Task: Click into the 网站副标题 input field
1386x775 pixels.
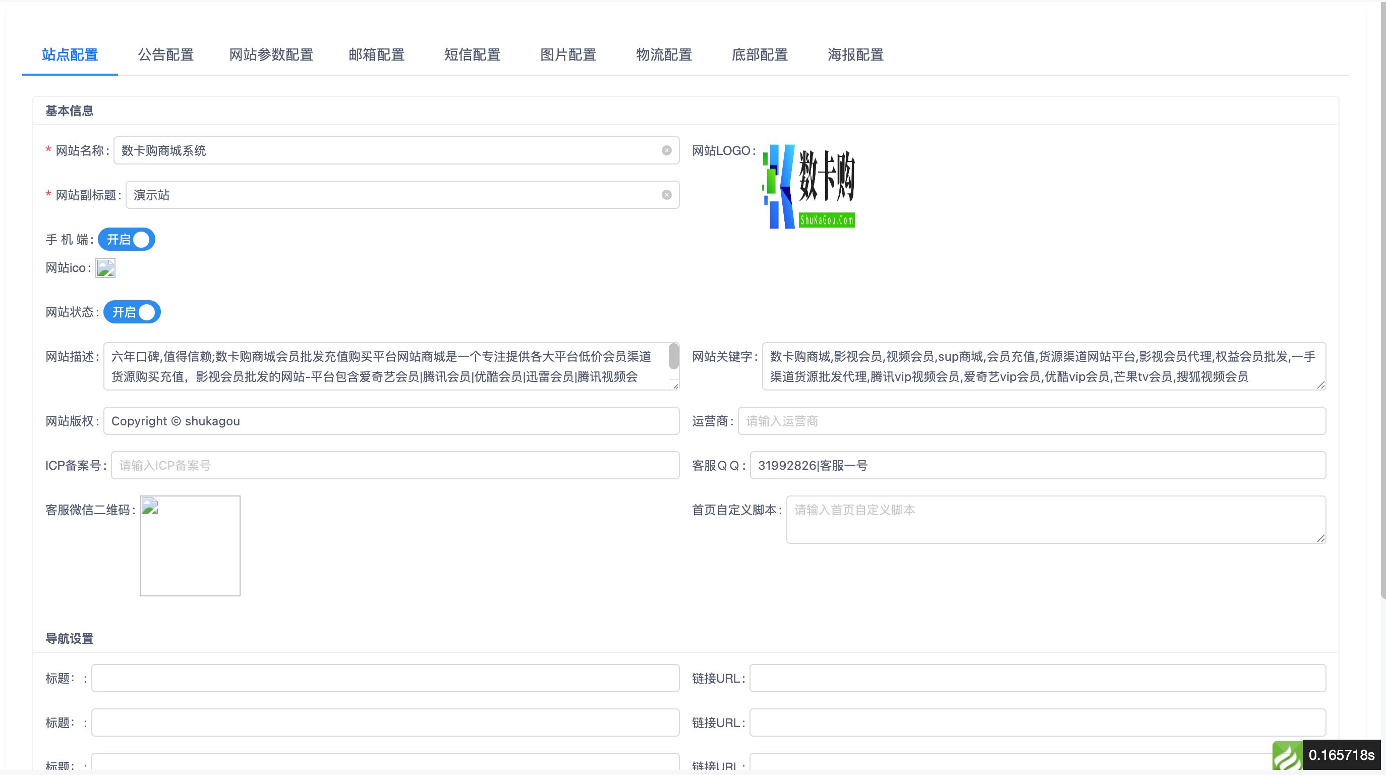Action: [x=402, y=195]
